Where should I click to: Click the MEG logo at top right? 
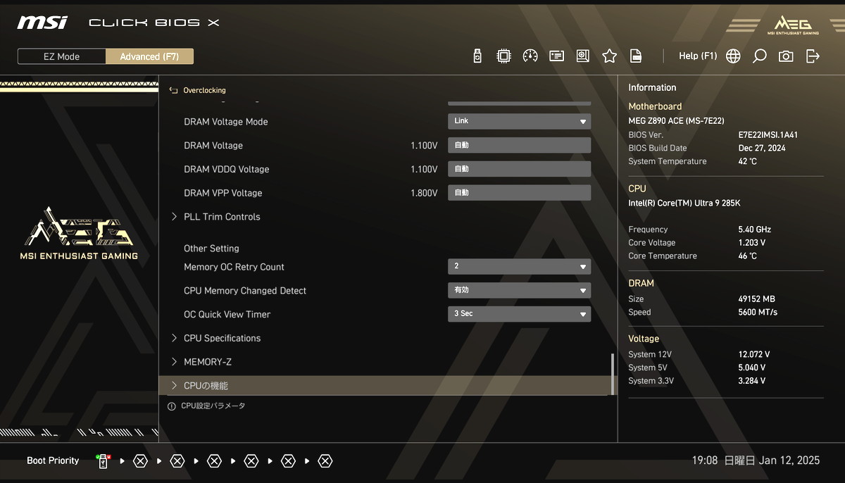click(x=792, y=25)
